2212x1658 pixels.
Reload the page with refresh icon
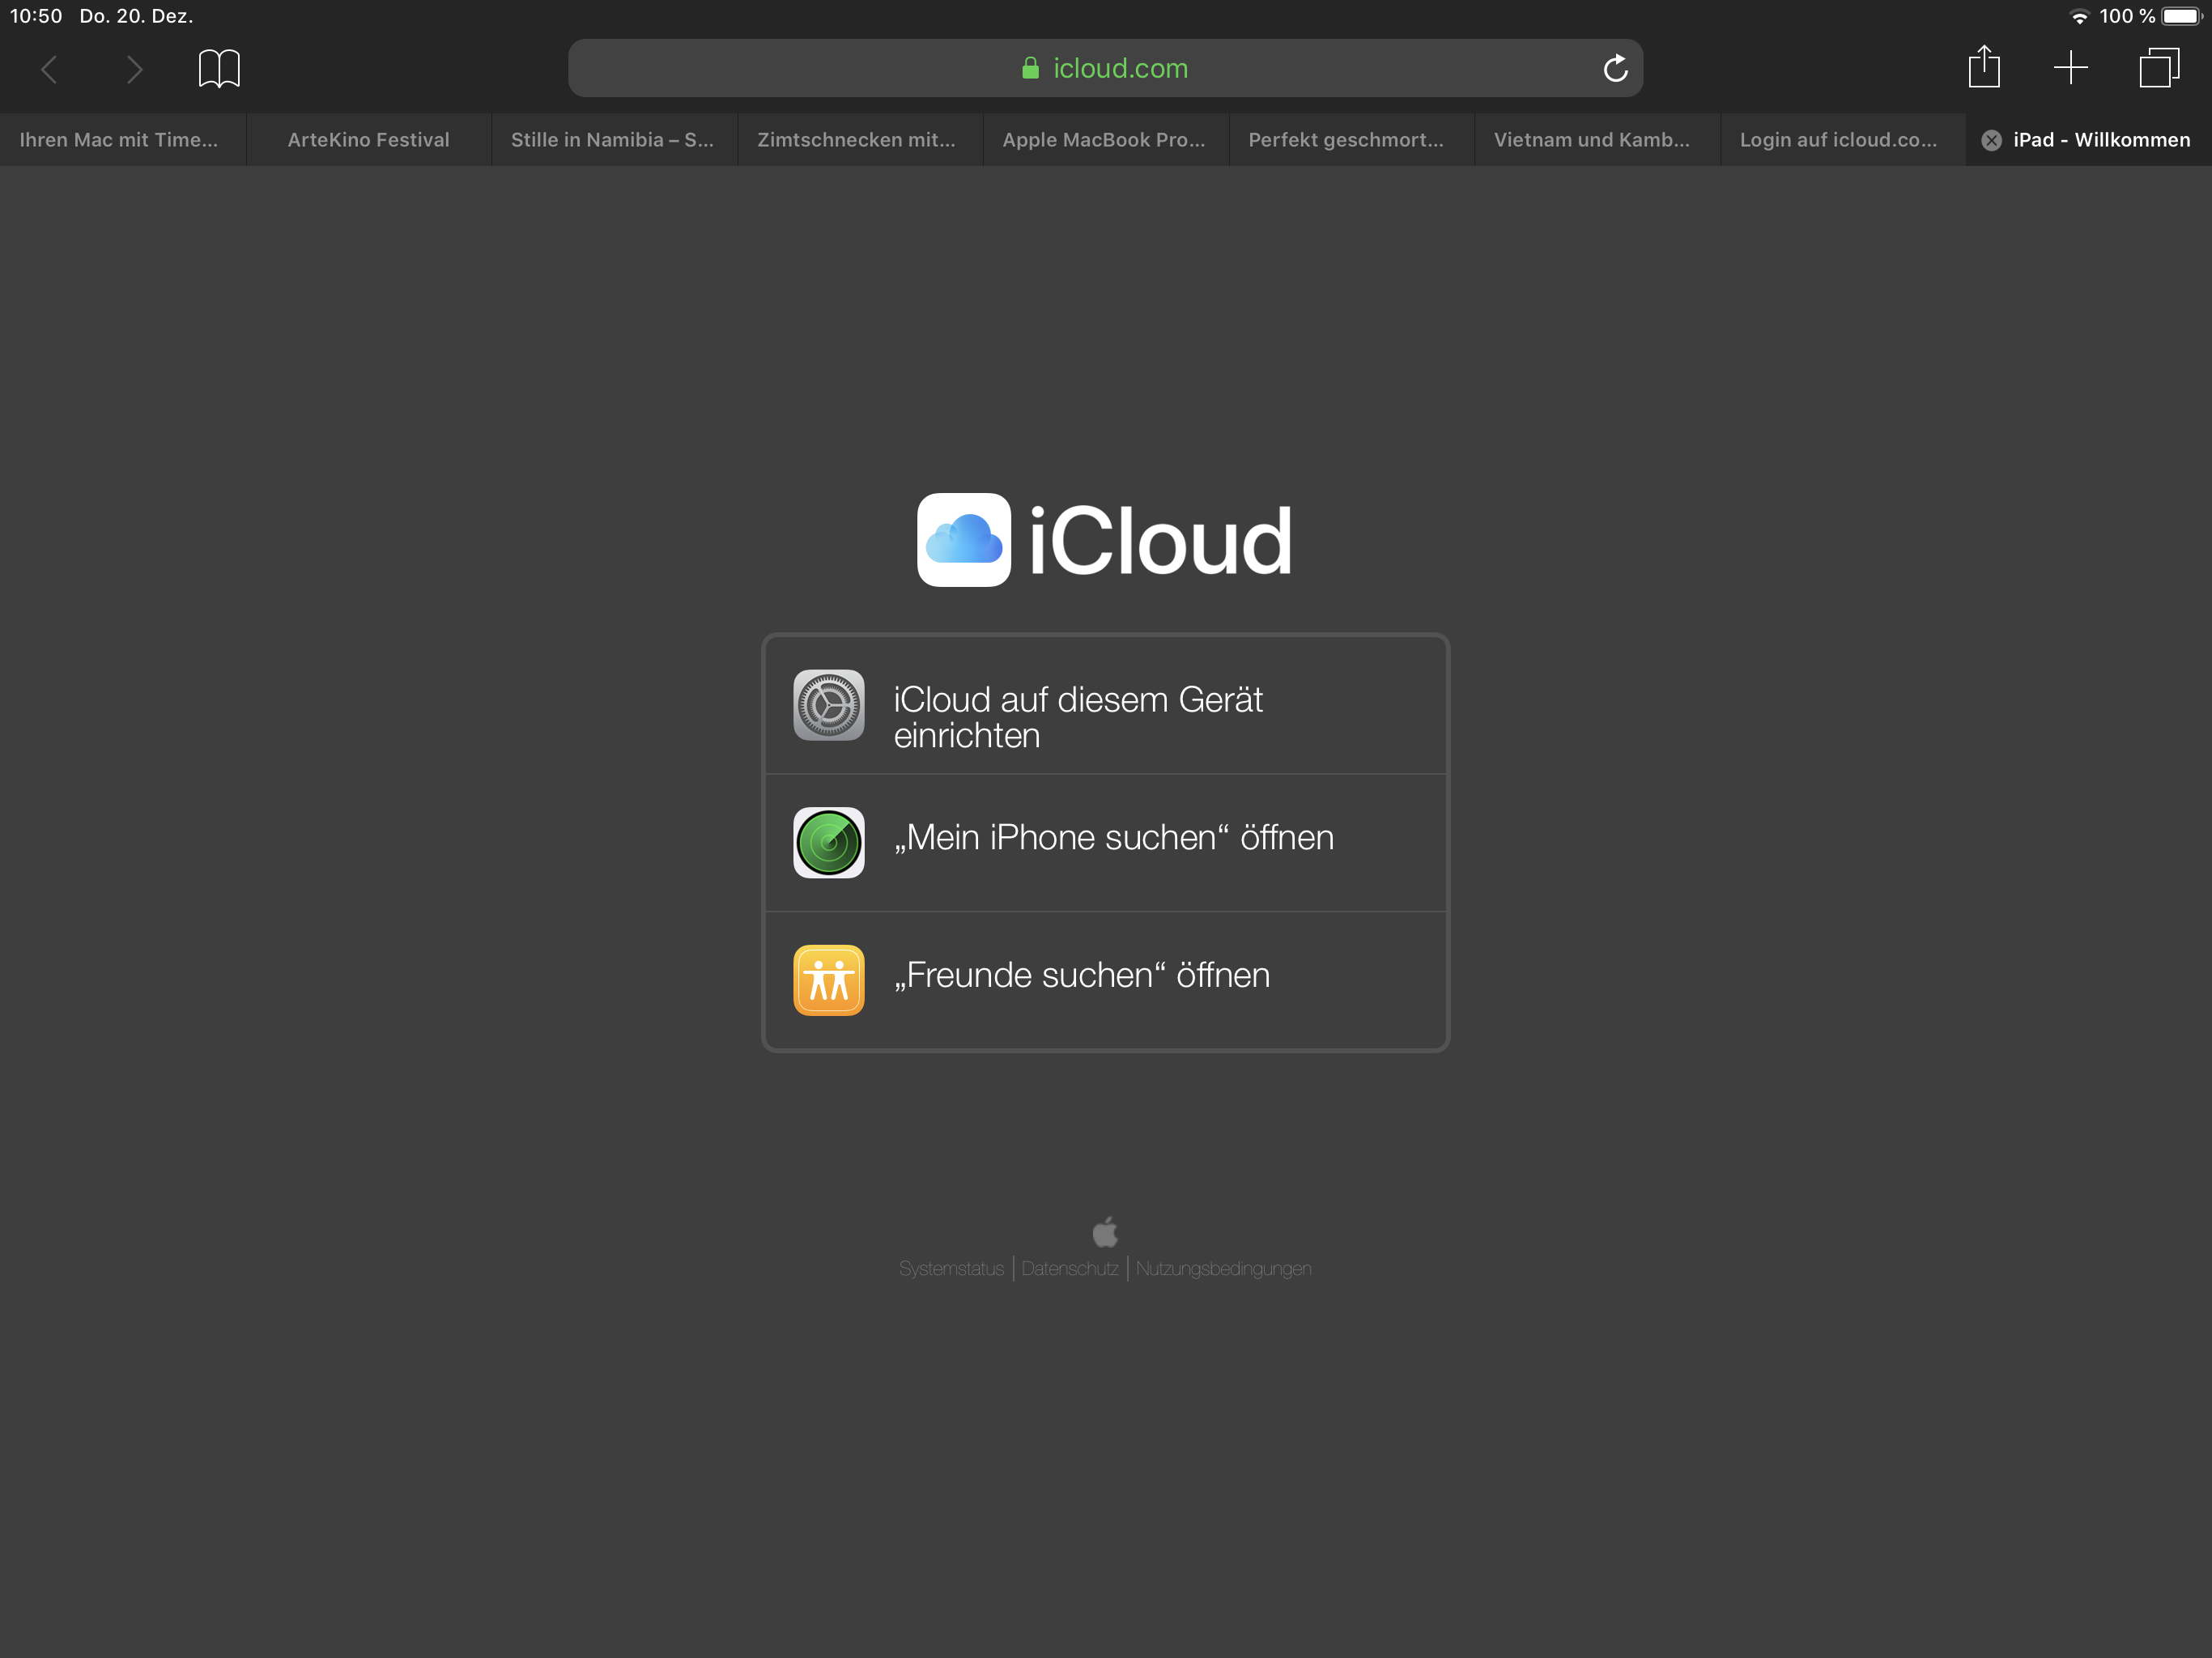point(1615,69)
